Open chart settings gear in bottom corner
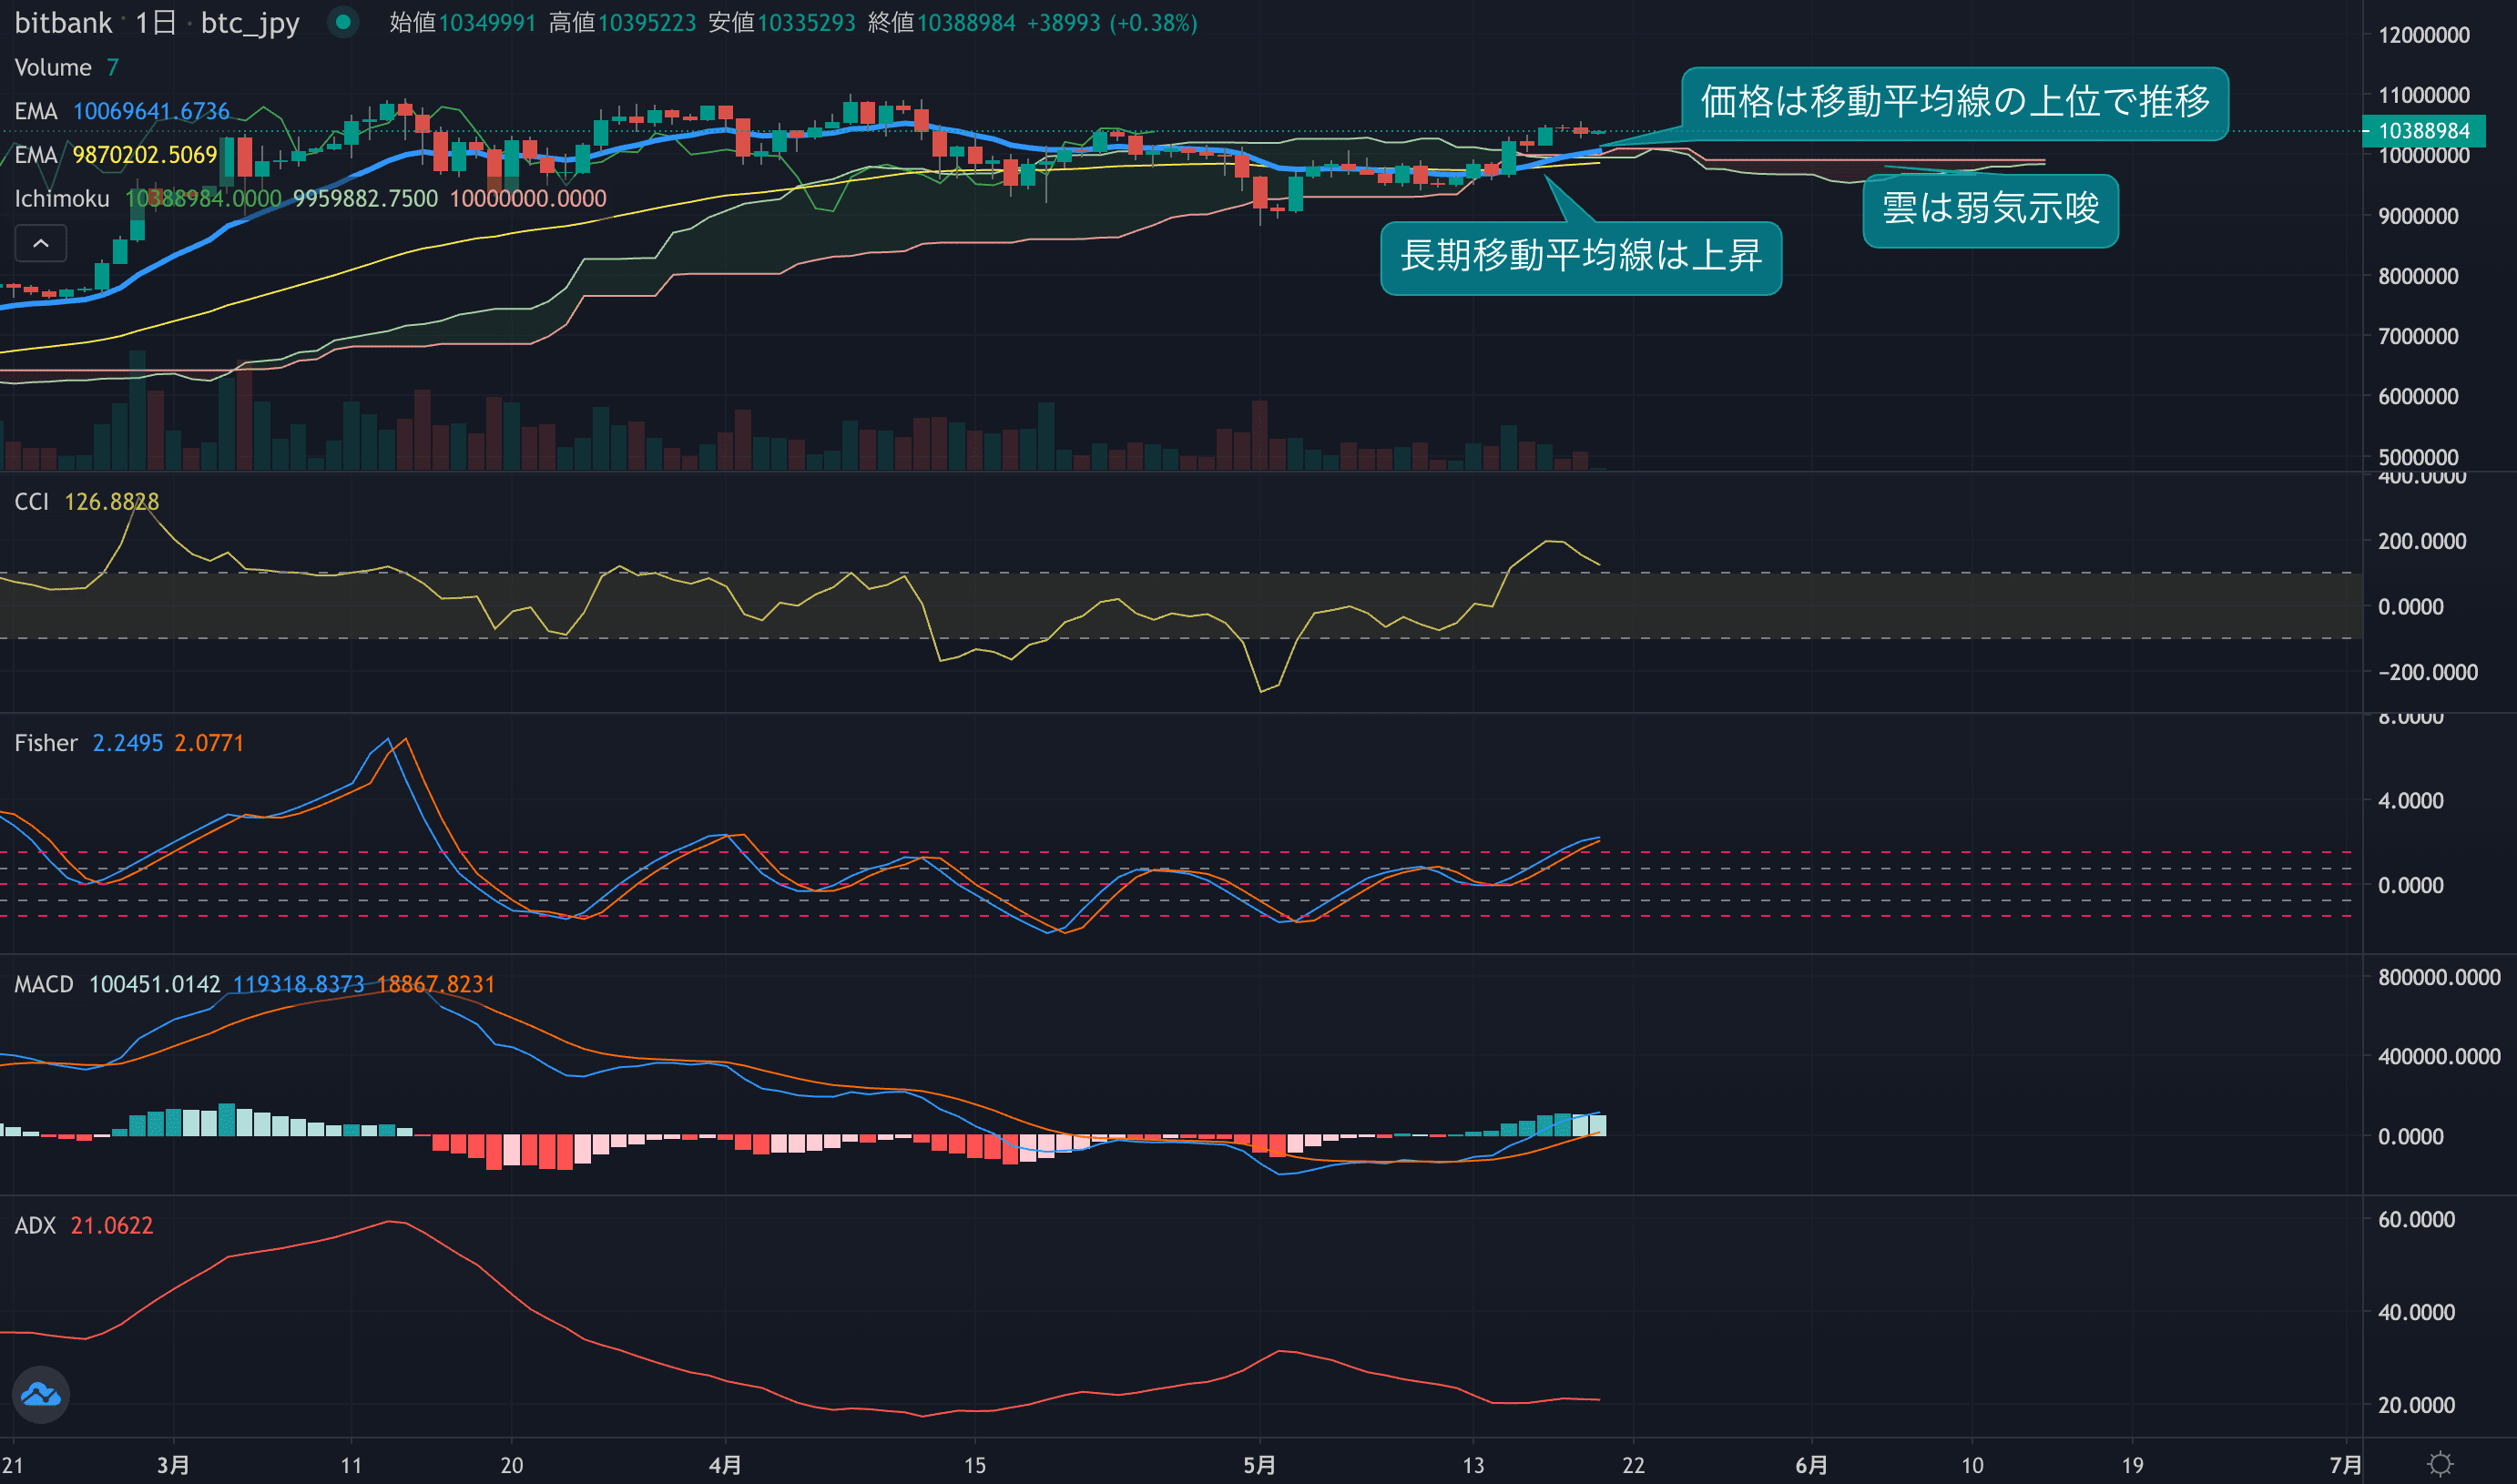Screen dimensions: 2517x1484 (x=2440, y=1464)
